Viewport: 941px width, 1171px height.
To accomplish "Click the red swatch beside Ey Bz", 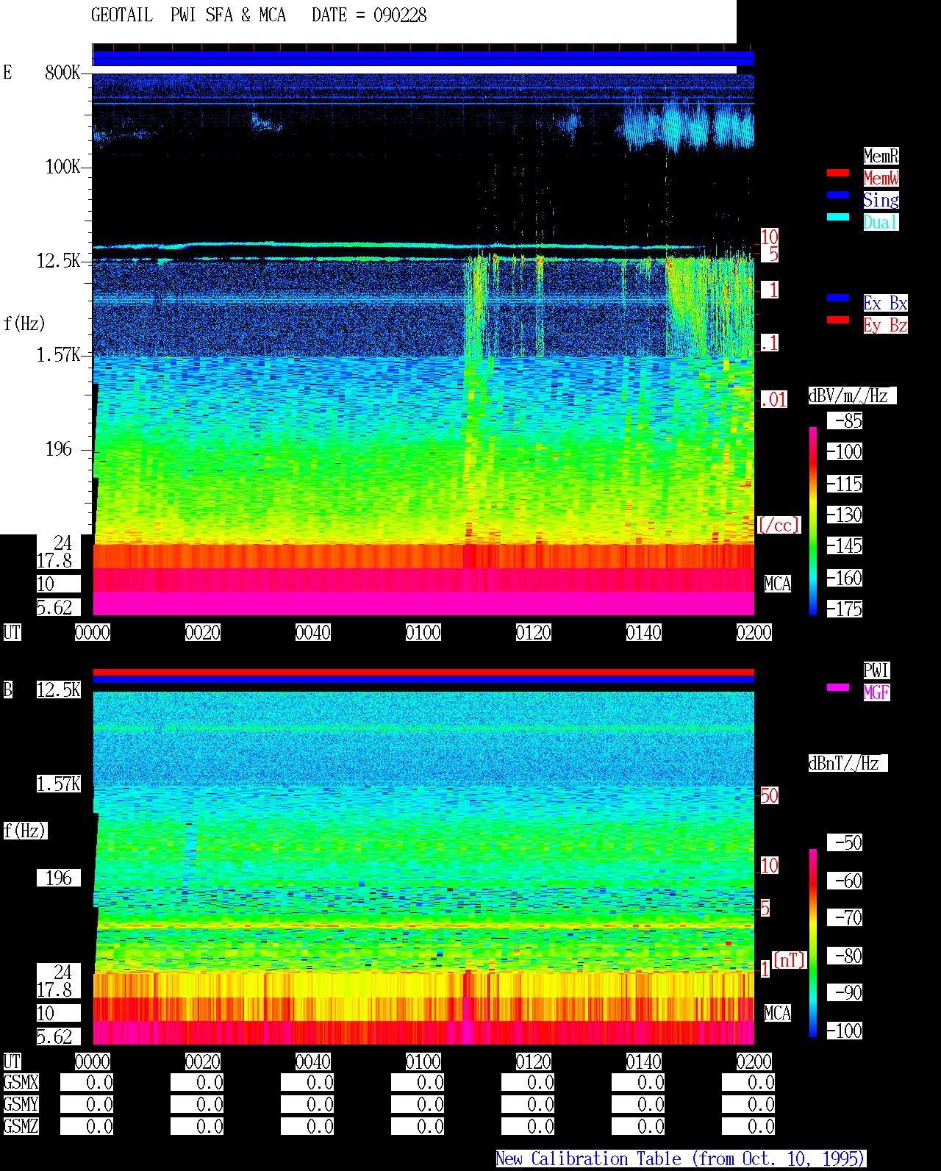I will (x=838, y=320).
